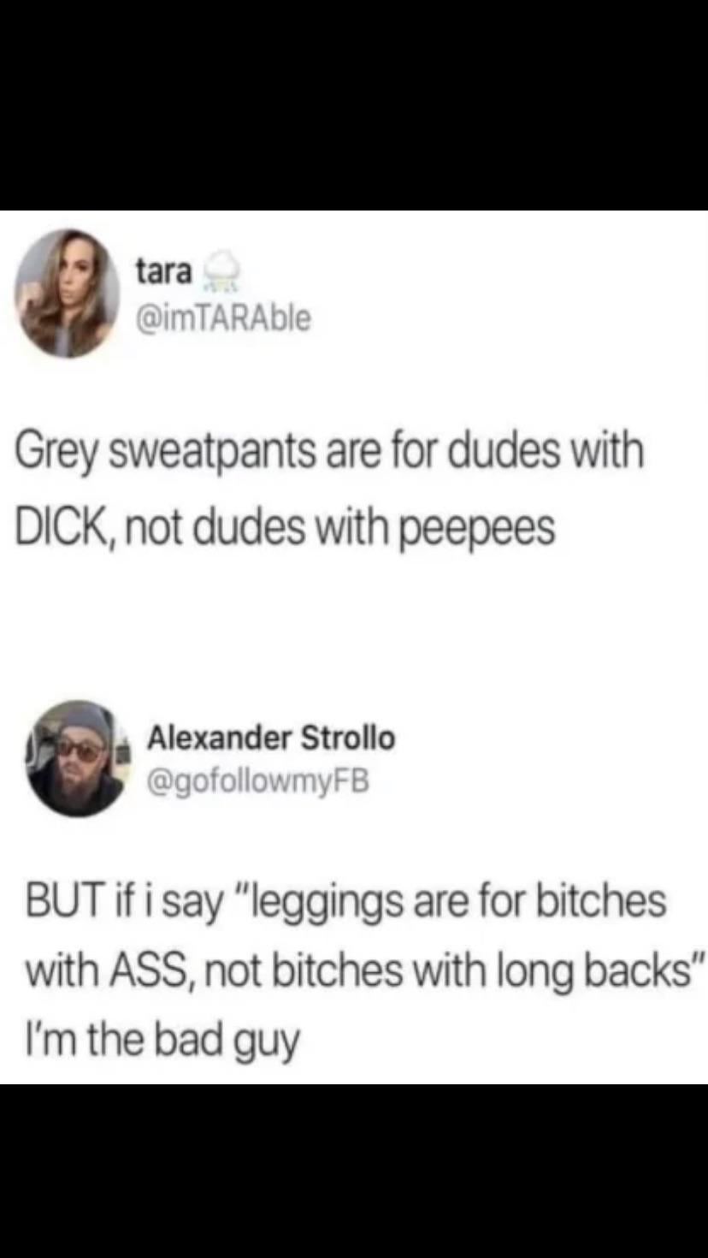Click the black bar above the tweets
Screen dimensions: 708x1258
[x=354, y=105]
